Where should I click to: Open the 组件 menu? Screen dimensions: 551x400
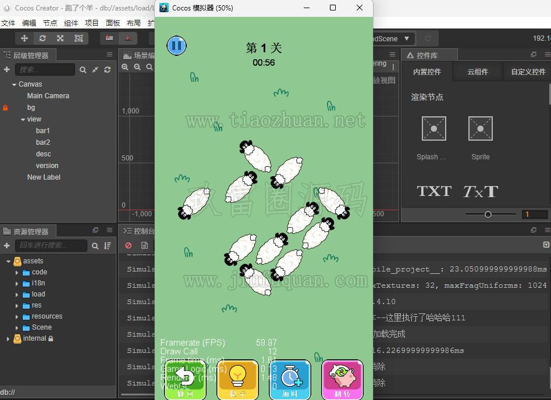[x=71, y=23]
